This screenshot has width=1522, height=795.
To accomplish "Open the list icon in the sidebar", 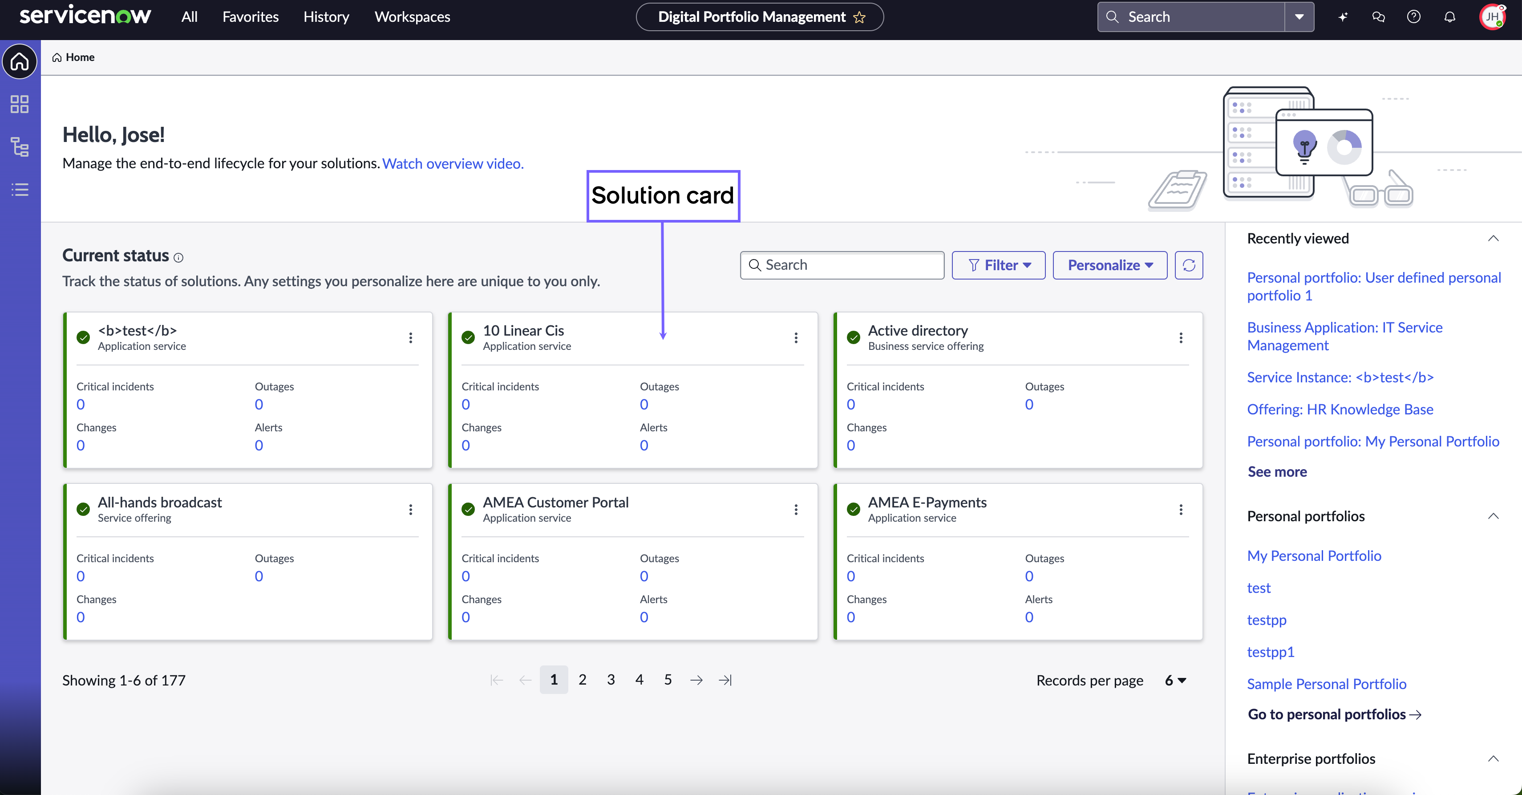I will coord(20,189).
